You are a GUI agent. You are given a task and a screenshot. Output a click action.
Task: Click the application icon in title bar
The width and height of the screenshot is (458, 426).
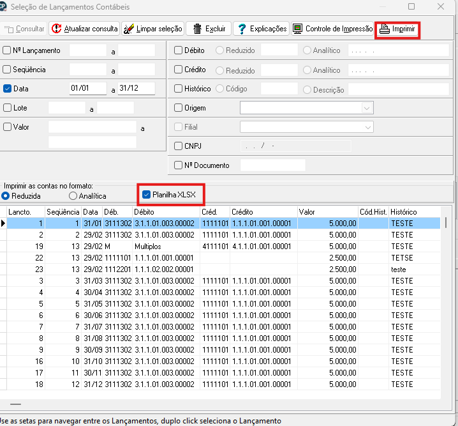tap(3, 6)
